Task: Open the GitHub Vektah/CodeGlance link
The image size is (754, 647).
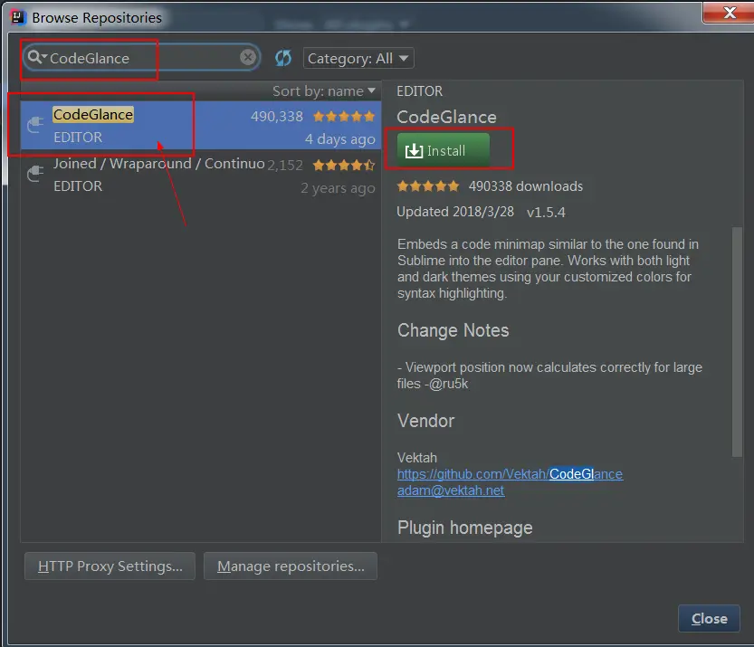Action: [510, 474]
